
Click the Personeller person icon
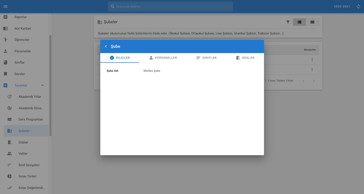[5, 51]
